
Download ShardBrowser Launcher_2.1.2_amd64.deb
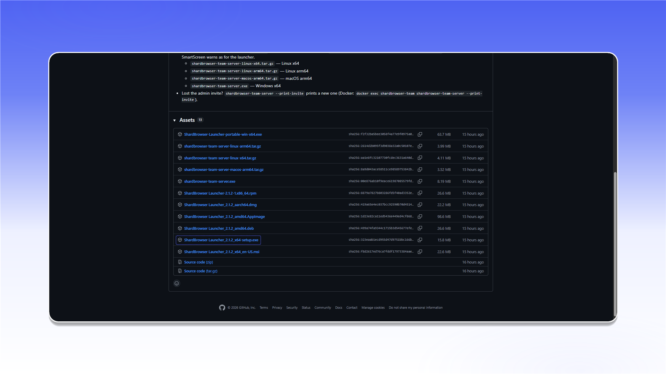coord(219,228)
